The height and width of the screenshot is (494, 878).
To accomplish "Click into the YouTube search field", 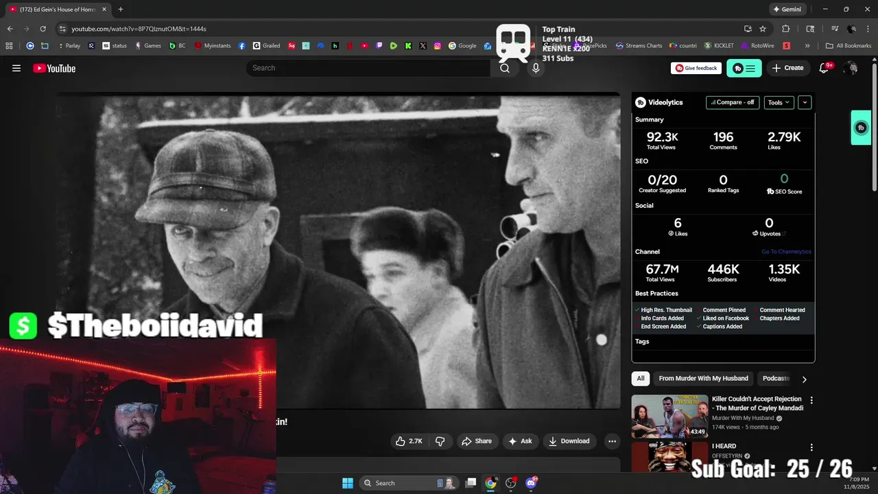I will click(x=368, y=68).
